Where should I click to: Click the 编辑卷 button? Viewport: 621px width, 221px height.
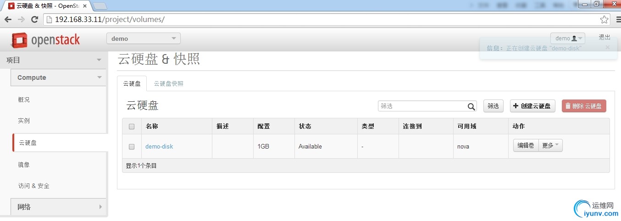526,145
